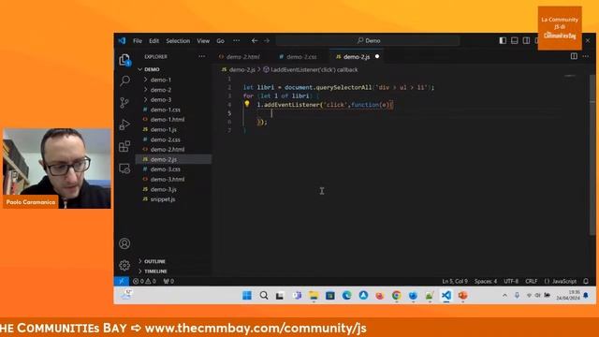599x337 pixels.
Task: Open the Accounts menu icon
Action: (x=124, y=243)
